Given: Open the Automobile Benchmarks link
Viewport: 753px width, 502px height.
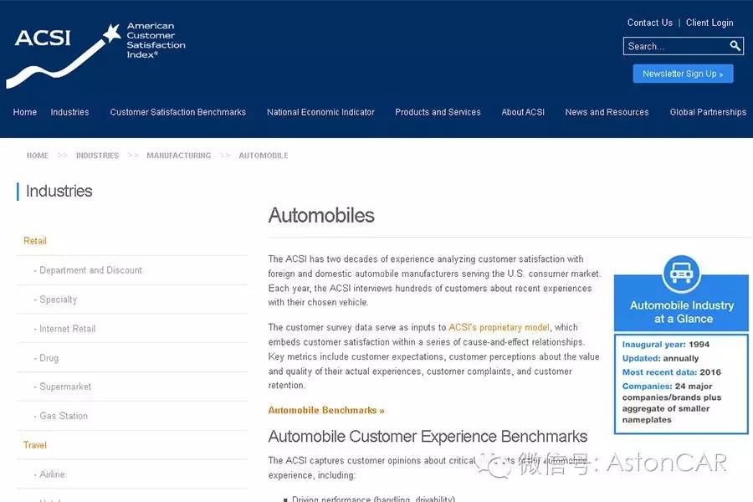Looking at the screenshot, I should point(326,410).
